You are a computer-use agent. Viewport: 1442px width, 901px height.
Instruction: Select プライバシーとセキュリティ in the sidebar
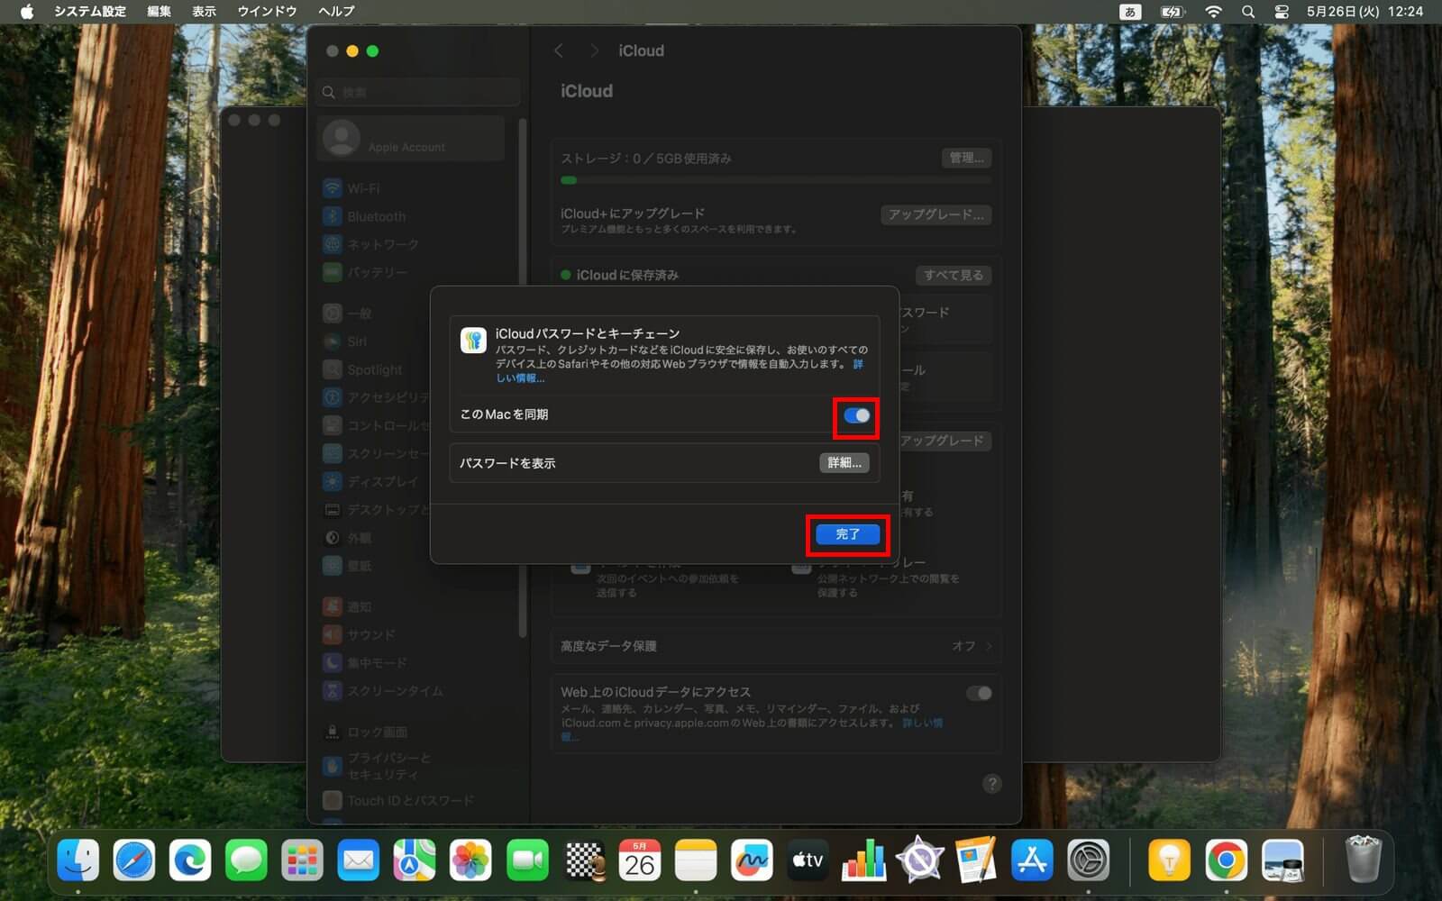point(411,766)
